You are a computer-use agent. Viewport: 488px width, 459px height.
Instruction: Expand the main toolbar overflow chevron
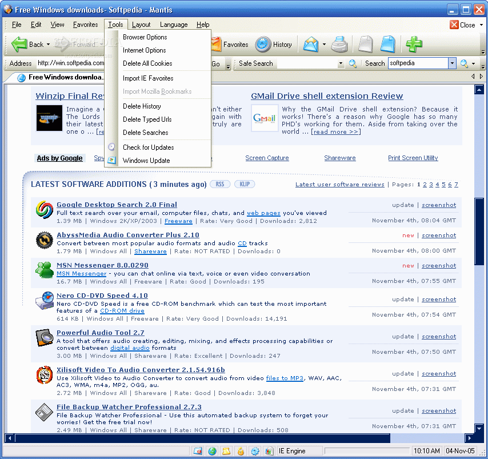click(x=483, y=52)
